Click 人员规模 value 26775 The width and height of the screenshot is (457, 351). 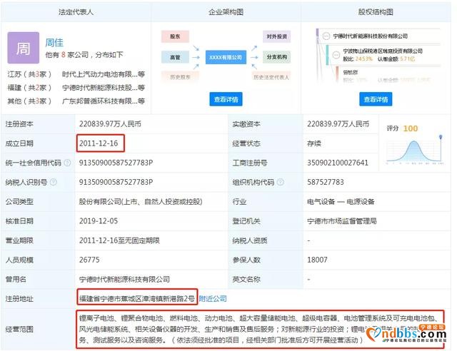[89, 260]
